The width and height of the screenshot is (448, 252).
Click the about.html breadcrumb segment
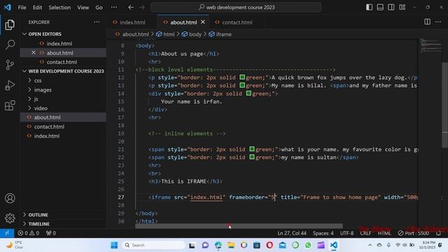[x=132, y=34]
